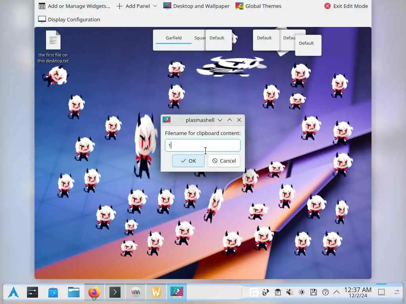Click Exit Edit Mode
Image resolution: width=406 pixels, height=304 pixels.
pyautogui.click(x=346, y=6)
